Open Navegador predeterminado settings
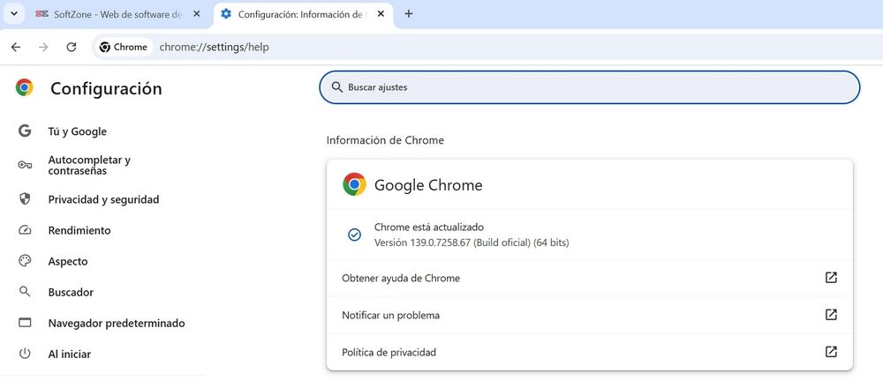Screen dimensions: 883x388 [116, 323]
